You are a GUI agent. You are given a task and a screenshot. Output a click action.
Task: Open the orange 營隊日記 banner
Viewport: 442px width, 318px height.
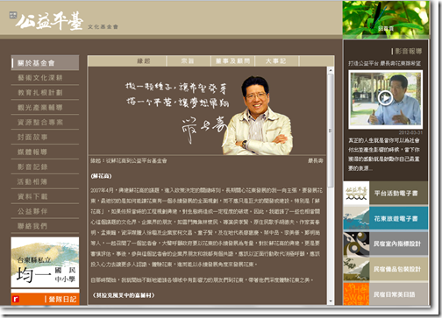click(x=45, y=298)
